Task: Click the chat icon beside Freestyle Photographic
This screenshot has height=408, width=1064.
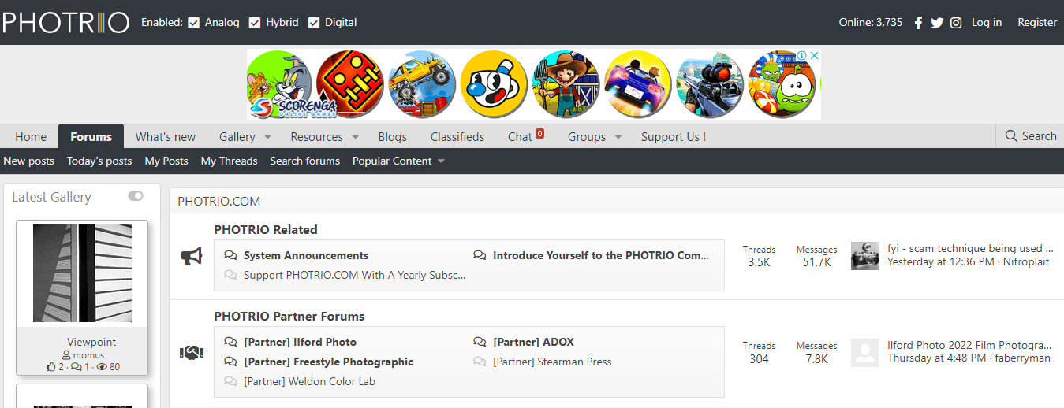Action: pos(230,362)
